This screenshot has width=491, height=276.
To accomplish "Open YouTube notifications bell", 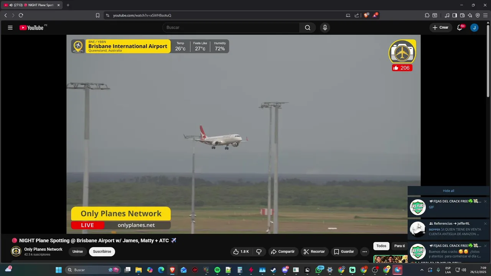I will click(460, 28).
